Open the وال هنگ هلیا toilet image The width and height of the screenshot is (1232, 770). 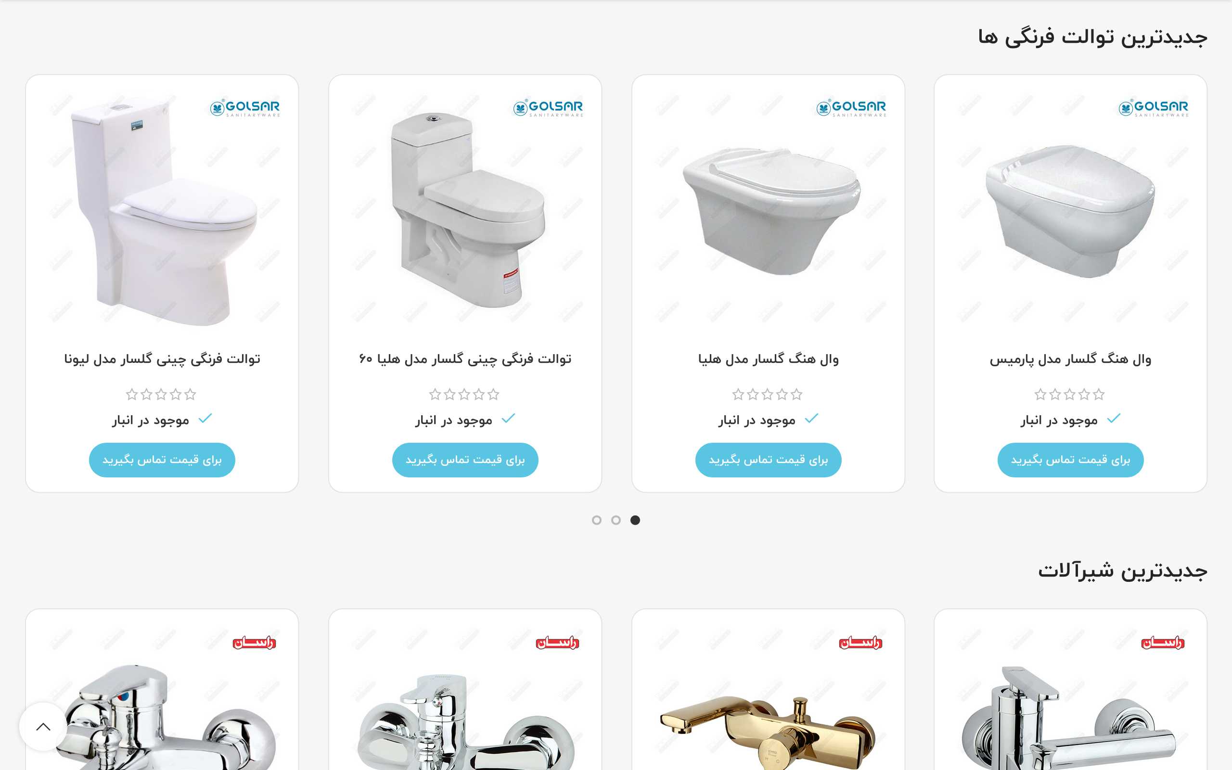click(x=768, y=209)
